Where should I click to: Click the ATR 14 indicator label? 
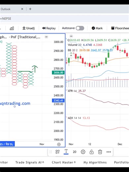point(72,91)
